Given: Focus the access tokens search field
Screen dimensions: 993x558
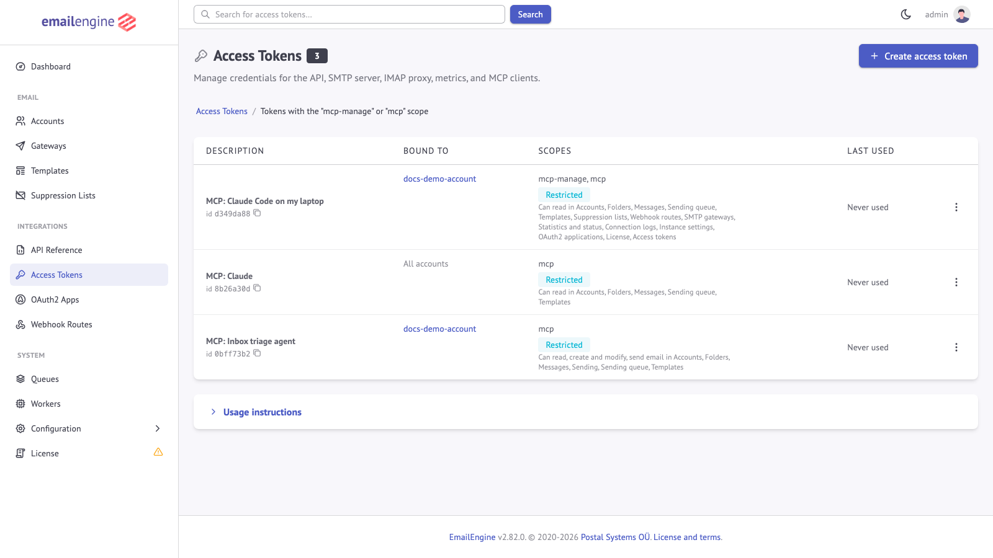Looking at the screenshot, I should pos(349,14).
